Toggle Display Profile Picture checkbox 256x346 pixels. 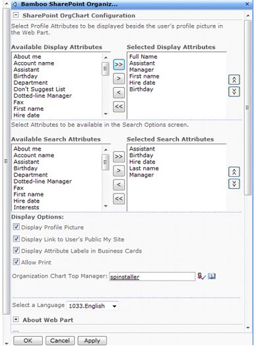(16, 227)
